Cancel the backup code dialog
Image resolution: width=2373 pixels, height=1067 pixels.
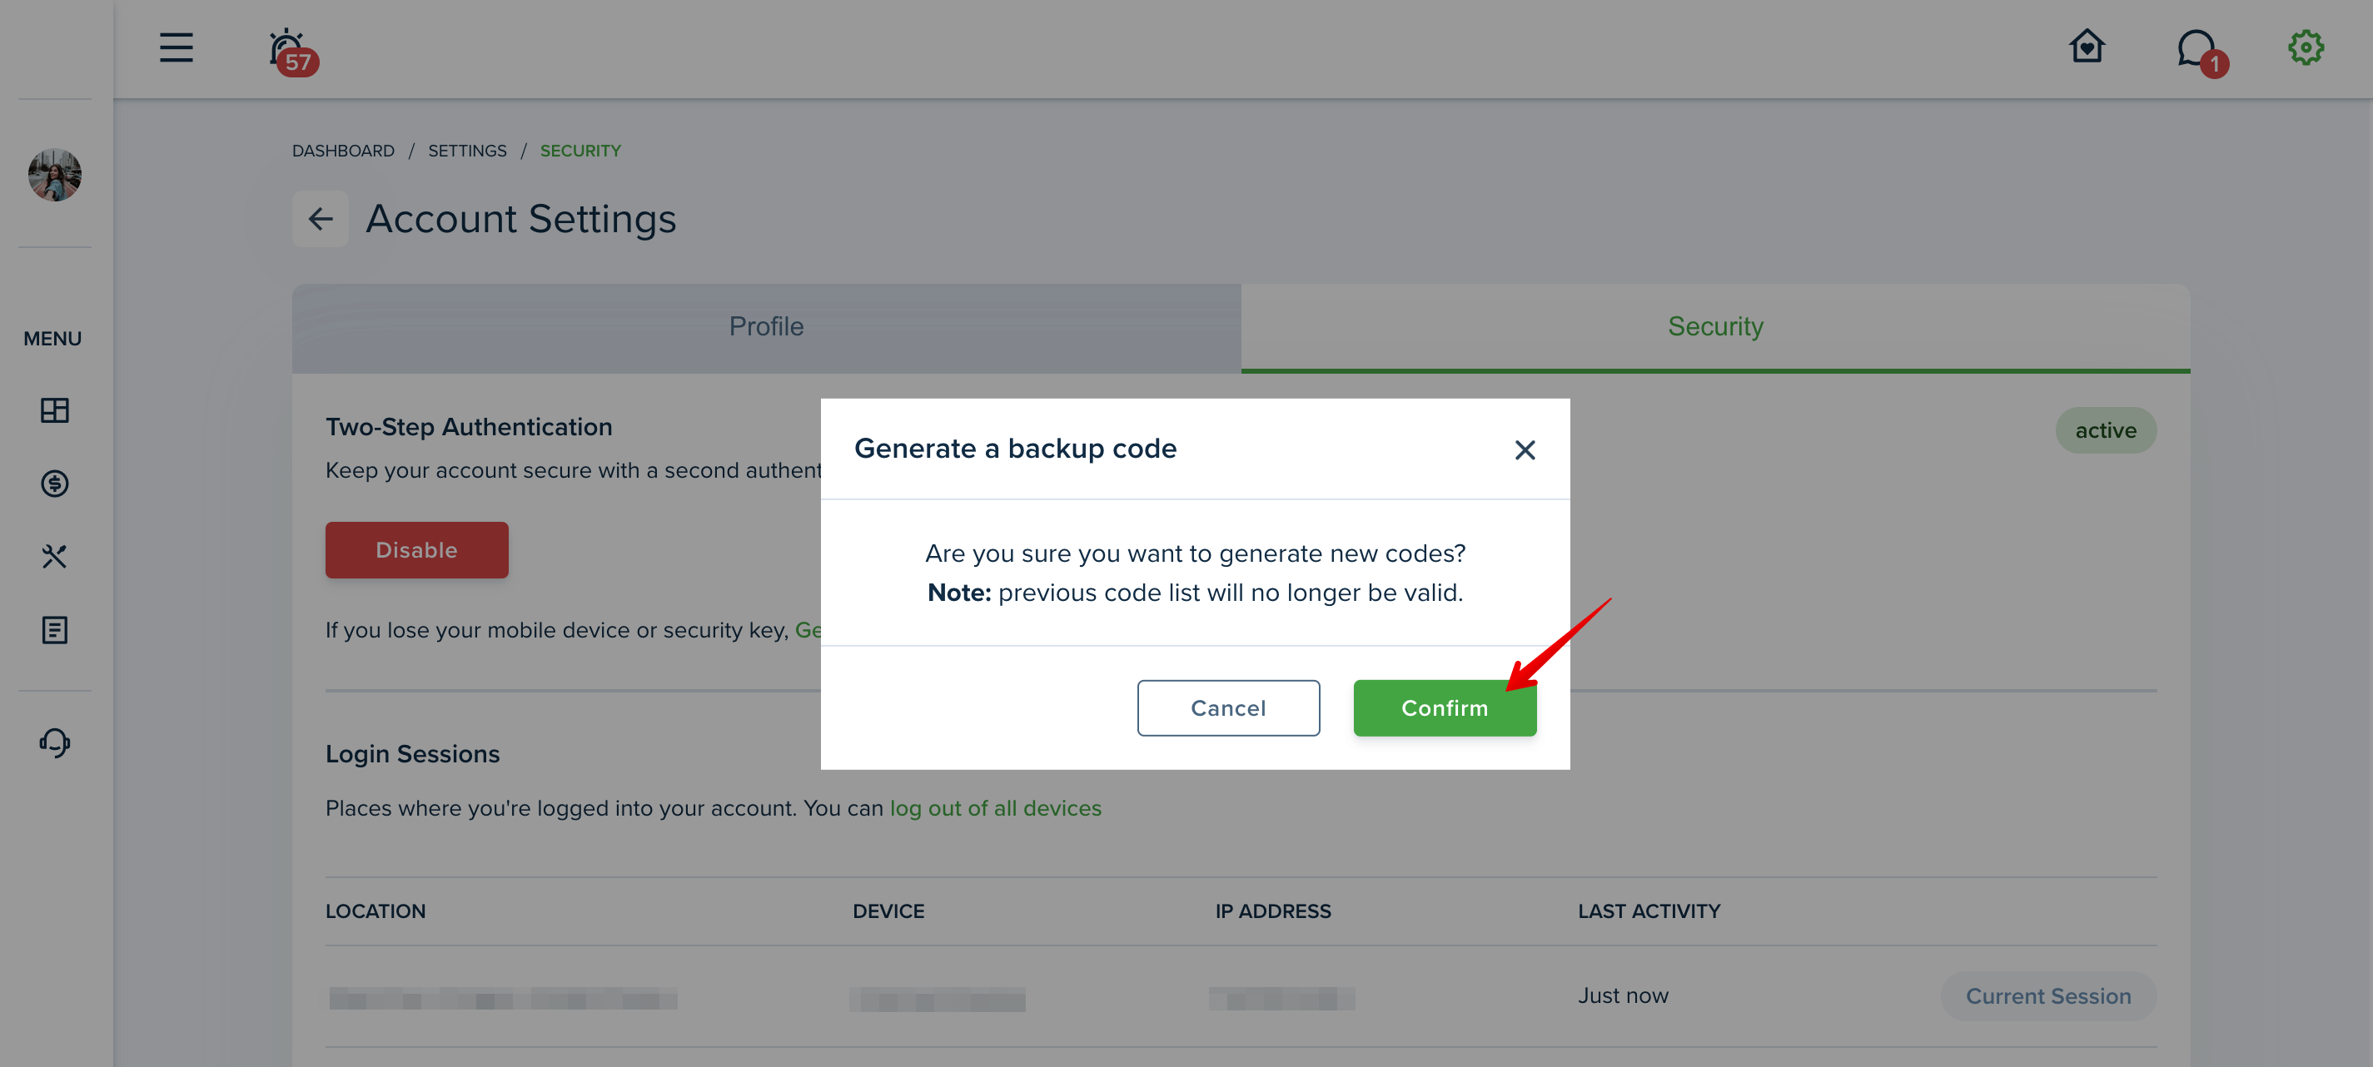tap(1227, 707)
